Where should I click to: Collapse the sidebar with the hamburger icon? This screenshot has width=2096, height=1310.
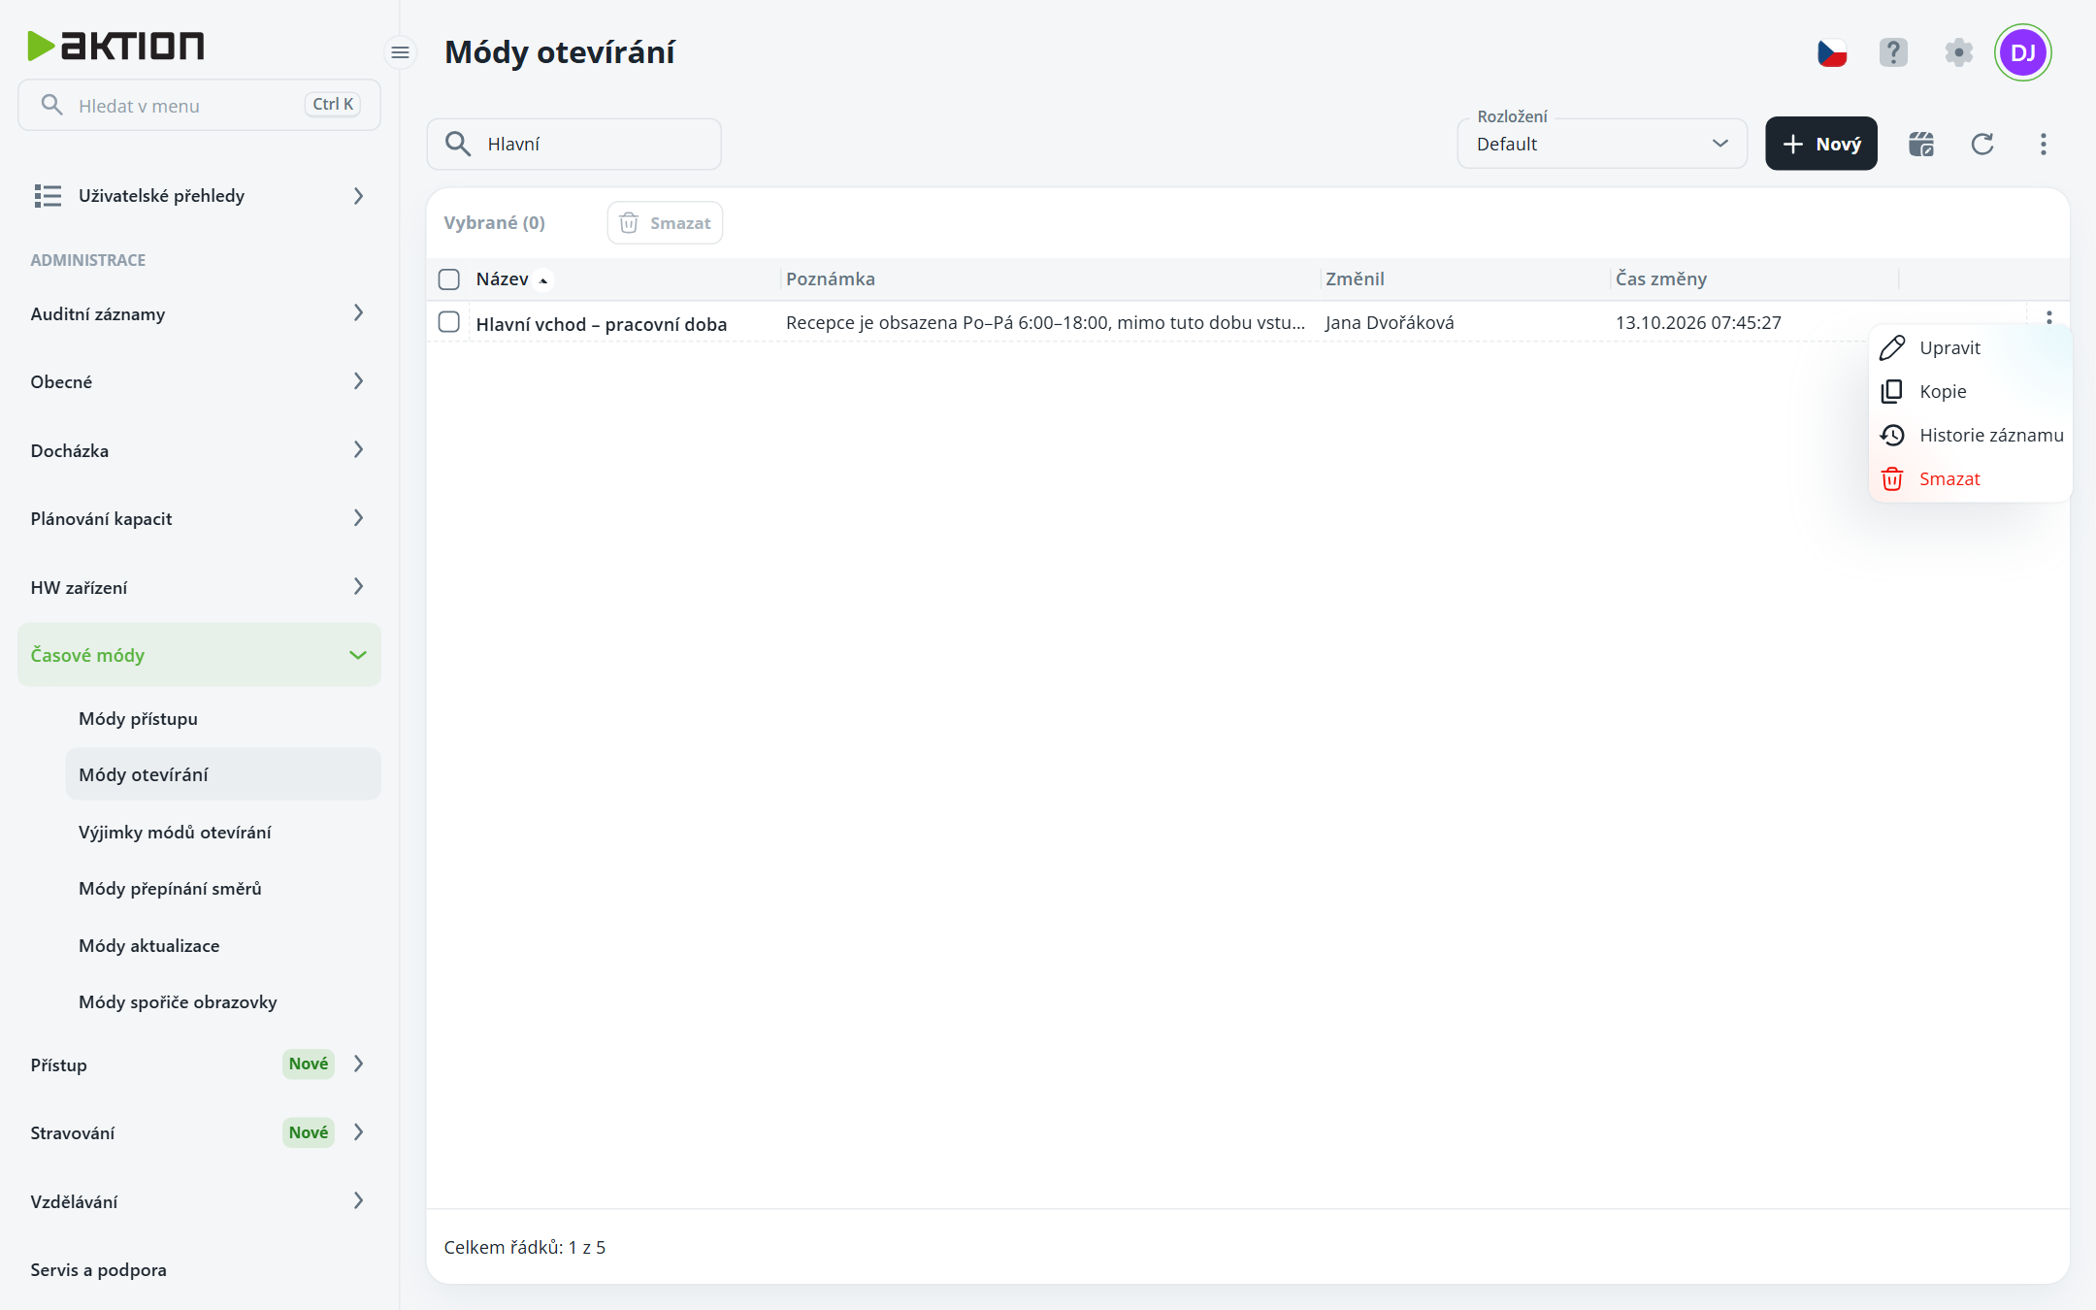pos(400,52)
